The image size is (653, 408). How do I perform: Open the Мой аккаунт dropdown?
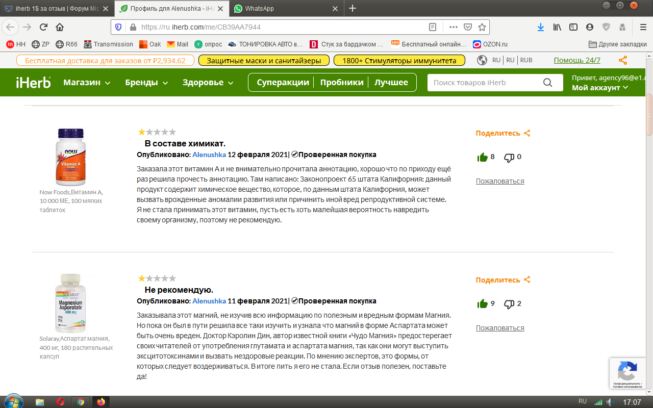pyautogui.click(x=600, y=88)
